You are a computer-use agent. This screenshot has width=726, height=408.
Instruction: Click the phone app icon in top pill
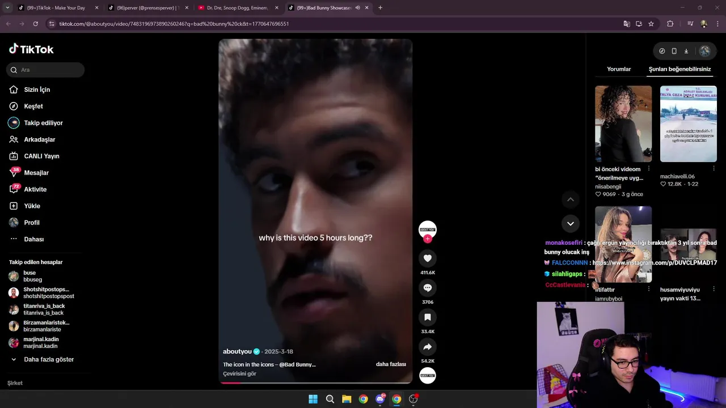tap(674, 51)
